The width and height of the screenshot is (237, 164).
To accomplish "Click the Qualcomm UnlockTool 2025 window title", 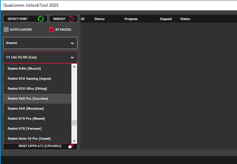I will tap(31, 5).
